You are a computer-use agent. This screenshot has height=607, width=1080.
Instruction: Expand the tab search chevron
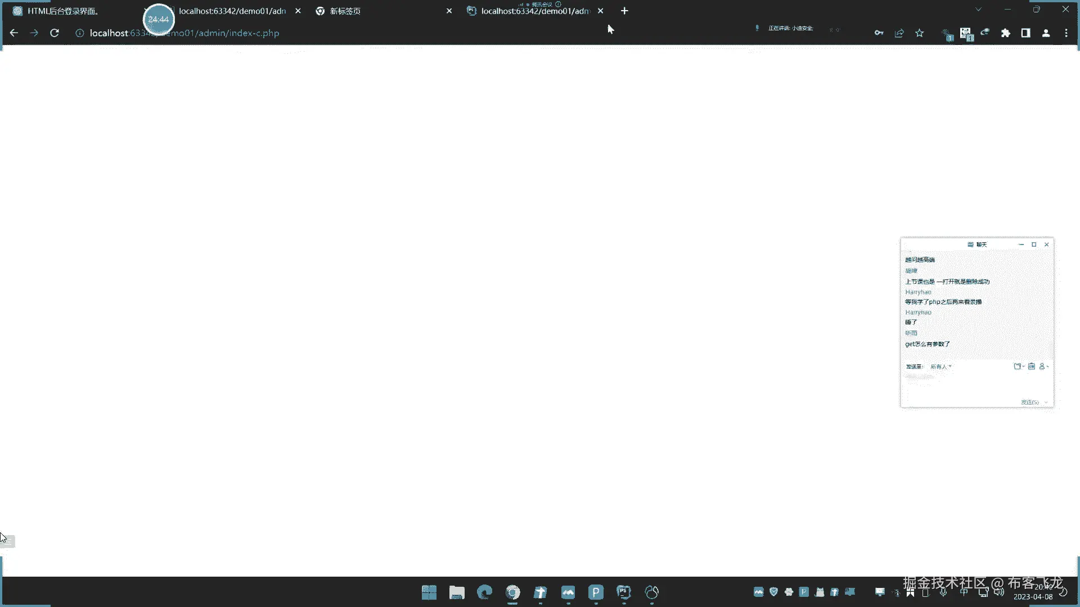pos(978,10)
